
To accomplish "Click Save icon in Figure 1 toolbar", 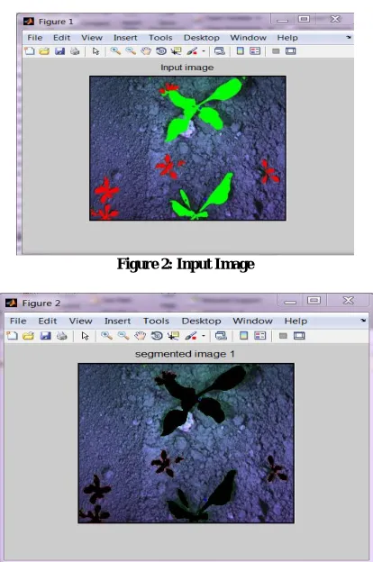I will click(x=59, y=51).
